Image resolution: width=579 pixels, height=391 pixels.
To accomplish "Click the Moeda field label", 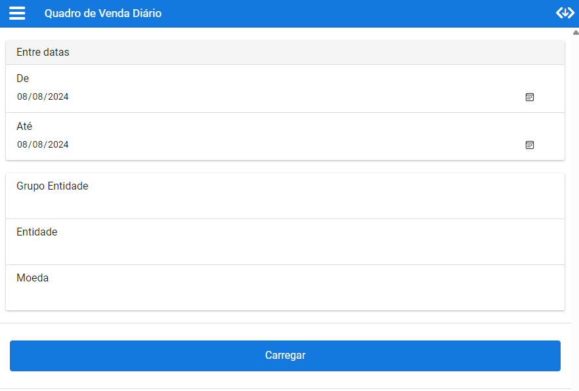I will (33, 278).
